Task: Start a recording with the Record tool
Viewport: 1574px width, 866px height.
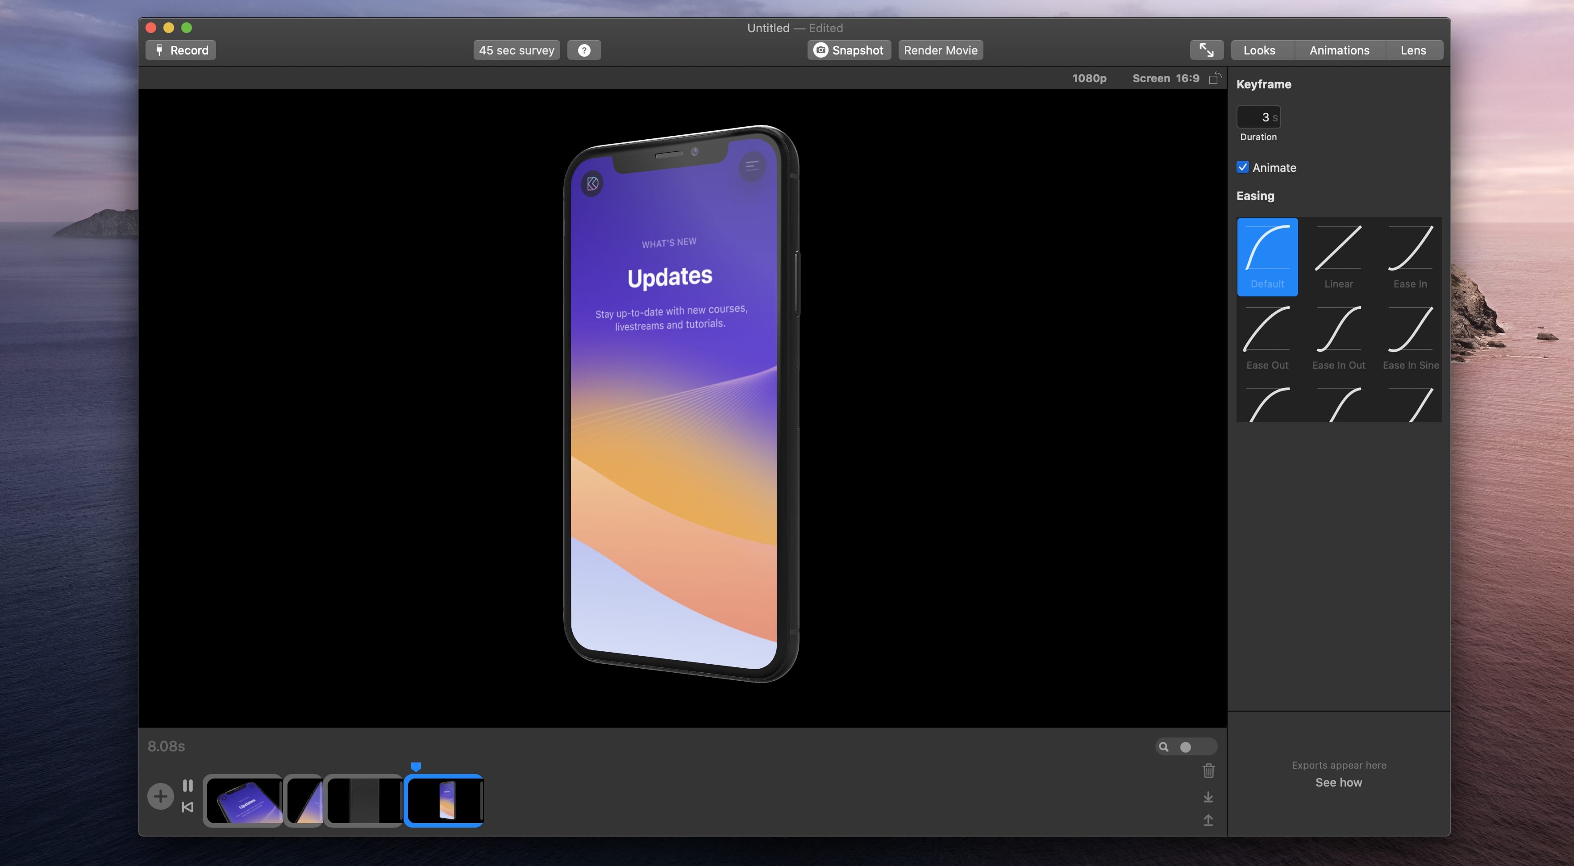Action: click(180, 50)
